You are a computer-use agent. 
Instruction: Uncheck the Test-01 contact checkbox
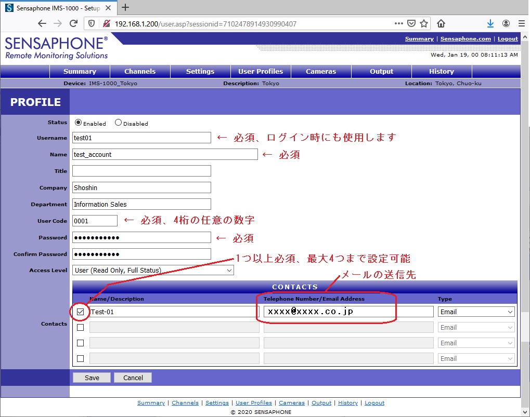coord(80,312)
